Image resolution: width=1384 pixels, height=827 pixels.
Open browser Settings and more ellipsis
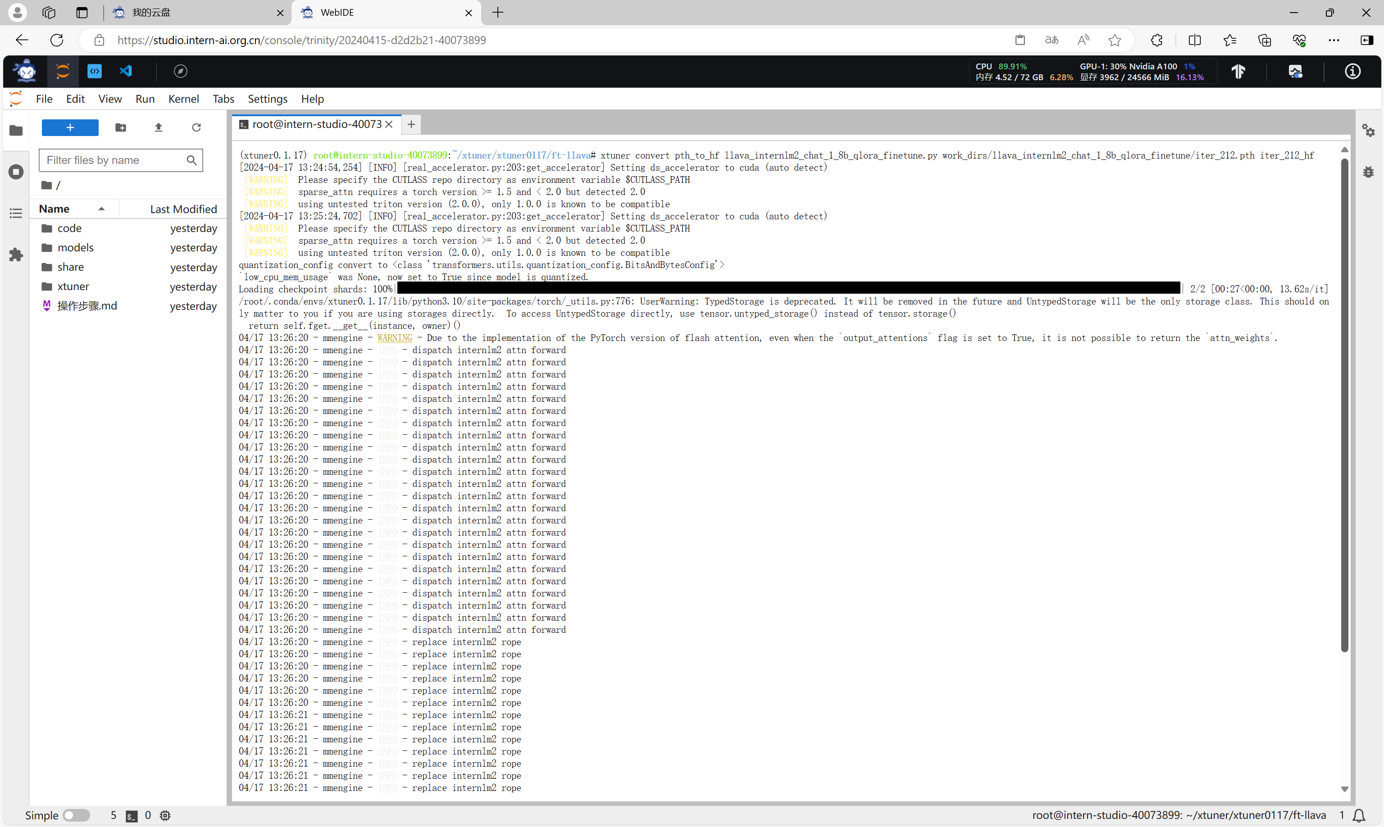(x=1333, y=40)
